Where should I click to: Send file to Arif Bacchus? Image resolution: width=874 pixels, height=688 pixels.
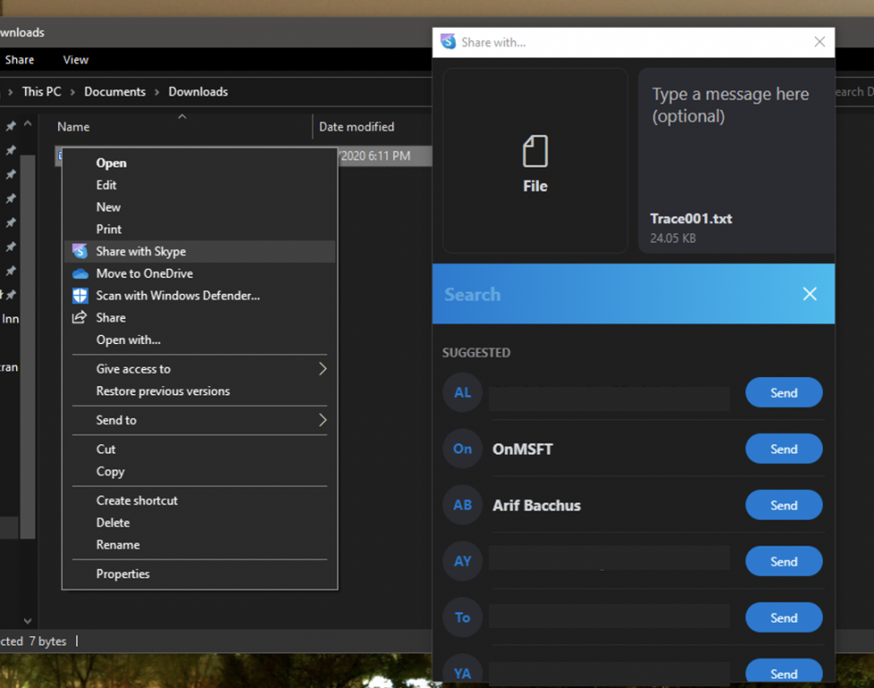[784, 505]
